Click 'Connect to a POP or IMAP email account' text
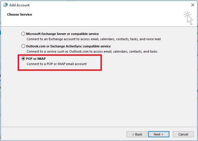 point(56,64)
